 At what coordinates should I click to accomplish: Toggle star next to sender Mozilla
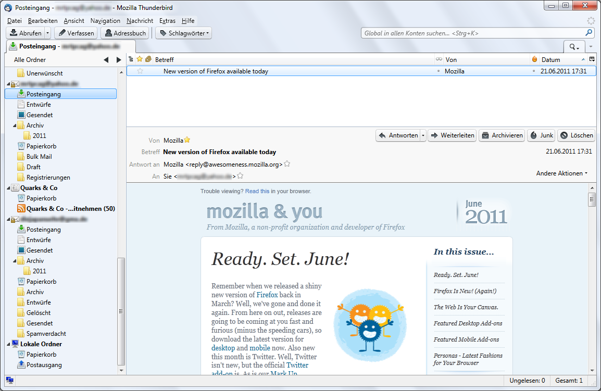click(x=187, y=140)
